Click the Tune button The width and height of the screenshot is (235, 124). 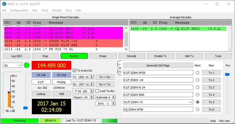click(x=218, y=56)
